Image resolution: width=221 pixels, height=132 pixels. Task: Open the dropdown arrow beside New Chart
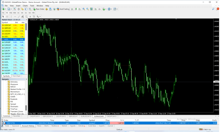tap(6, 9)
